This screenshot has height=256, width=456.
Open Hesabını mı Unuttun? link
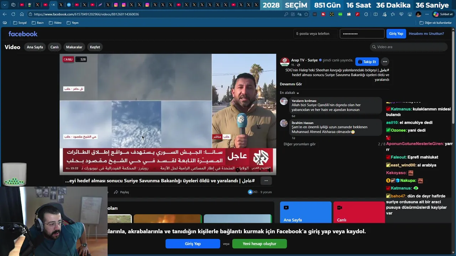coord(426,34)
